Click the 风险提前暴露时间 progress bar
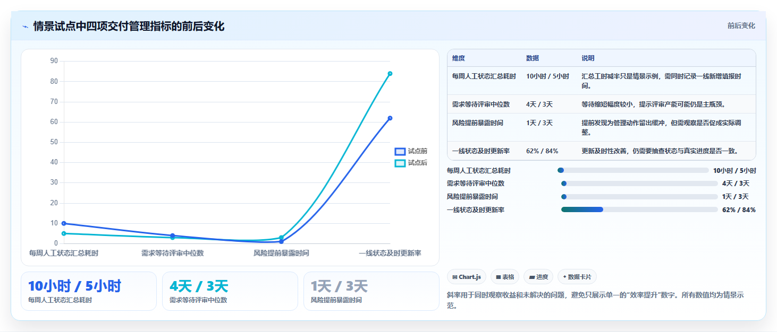Image resolution: width=777 pixels, height=332 pixels. [x=639, y=196]
